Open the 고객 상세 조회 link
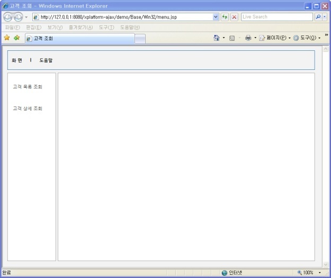Screen dimensions: 331x278 [28, 109]
